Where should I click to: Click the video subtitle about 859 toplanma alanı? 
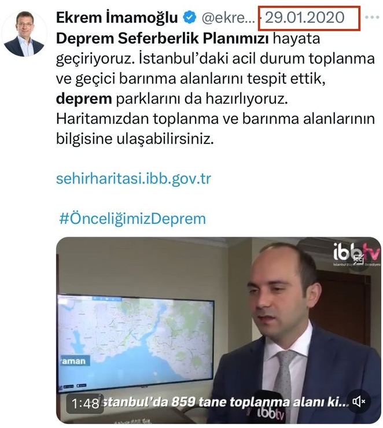click(224, 402)
